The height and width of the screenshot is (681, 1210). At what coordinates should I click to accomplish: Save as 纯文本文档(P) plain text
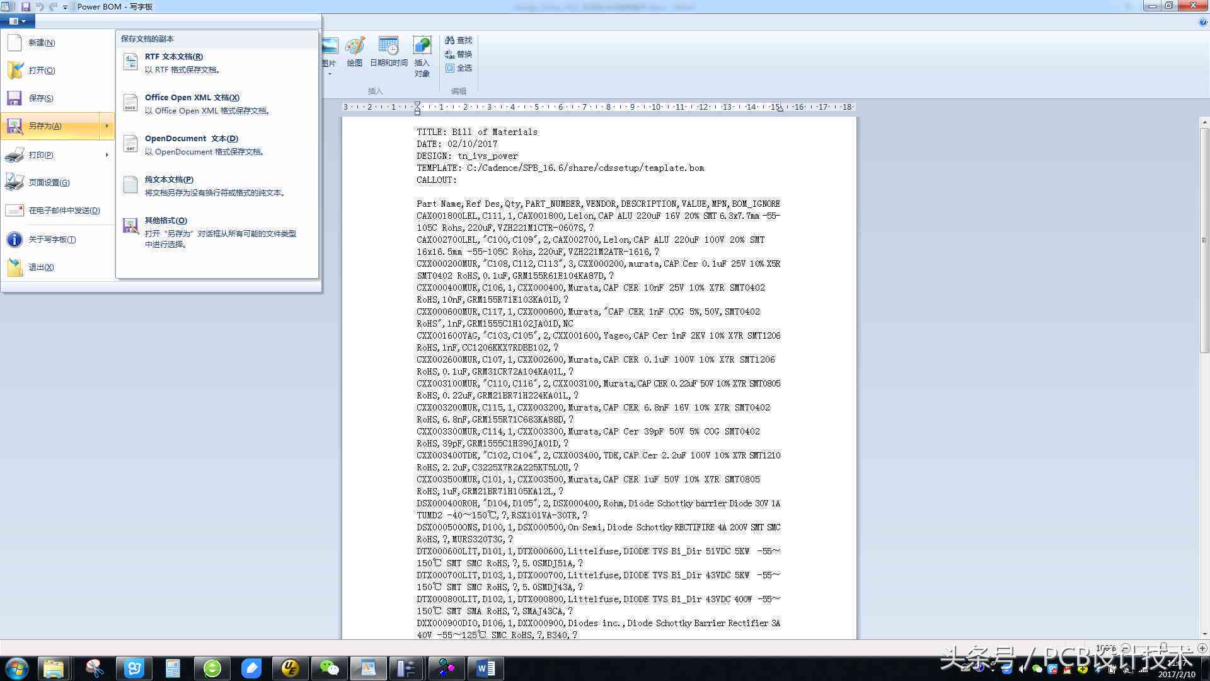tap(217, 186)
